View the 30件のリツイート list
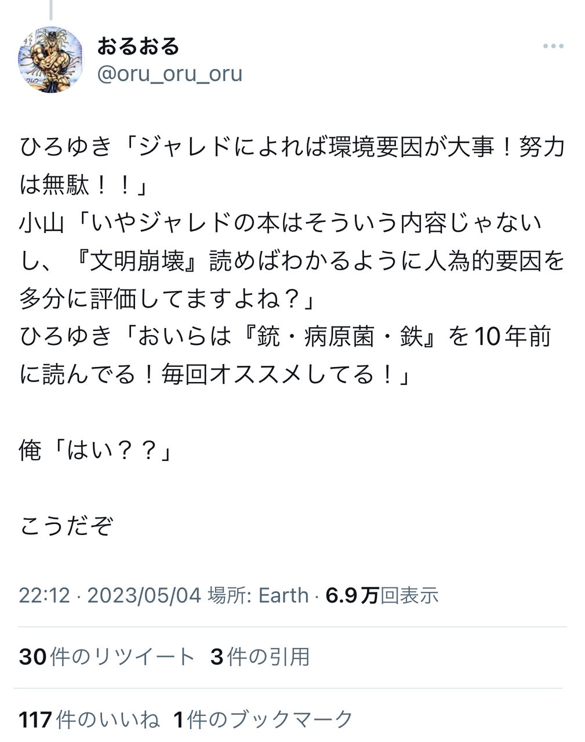This screenshot has width=585, height=742. click(107, 657)
